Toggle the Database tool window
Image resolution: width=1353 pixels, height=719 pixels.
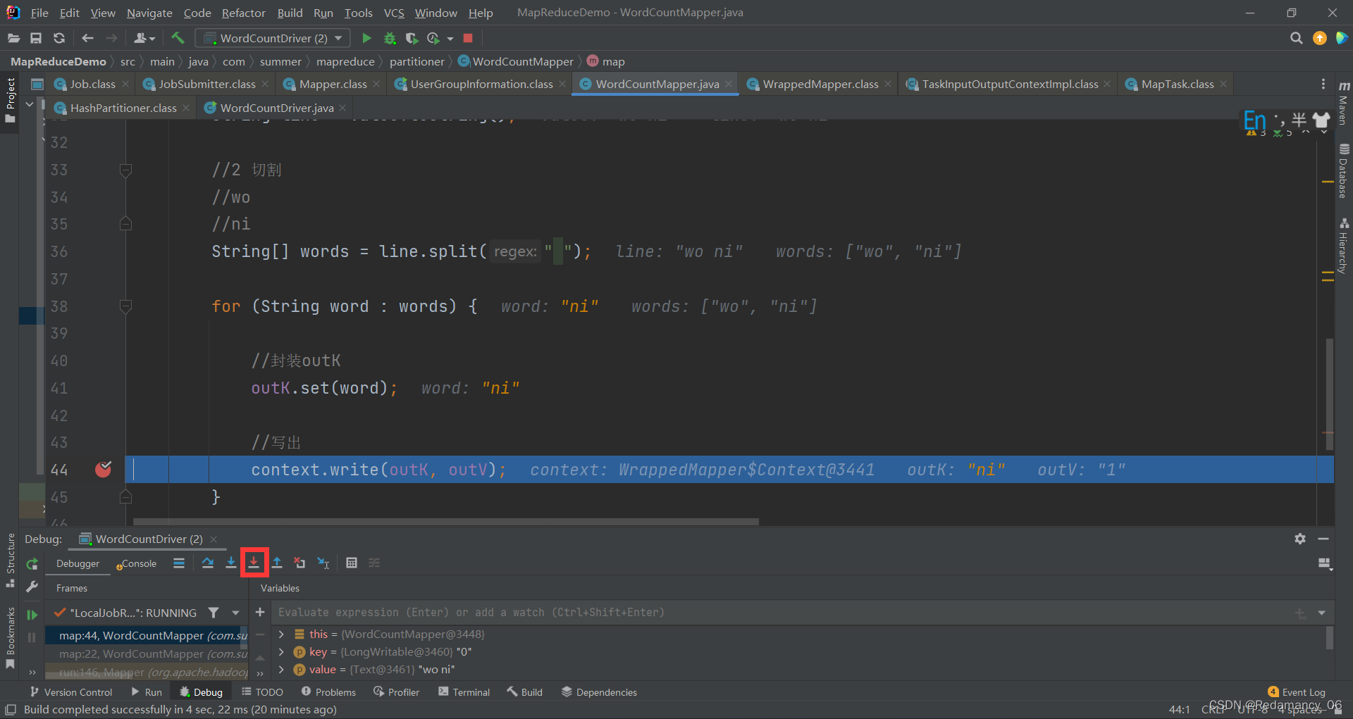[1344, 171]
